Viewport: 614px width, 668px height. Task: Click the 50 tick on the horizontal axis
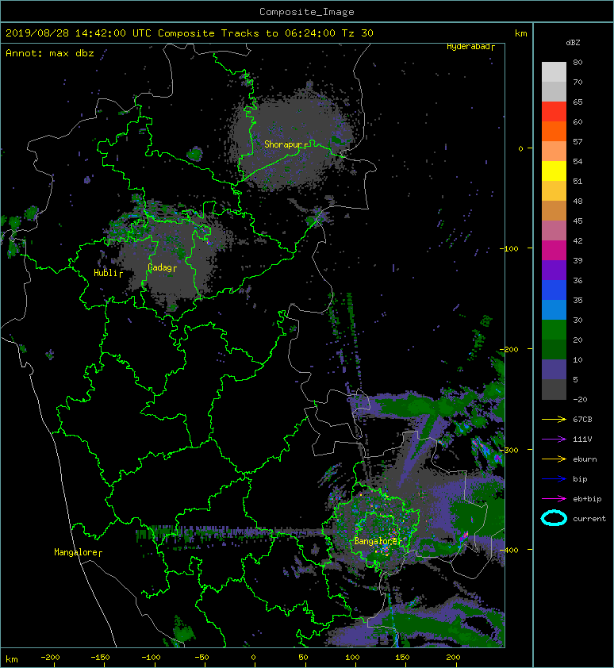(303, 658)
